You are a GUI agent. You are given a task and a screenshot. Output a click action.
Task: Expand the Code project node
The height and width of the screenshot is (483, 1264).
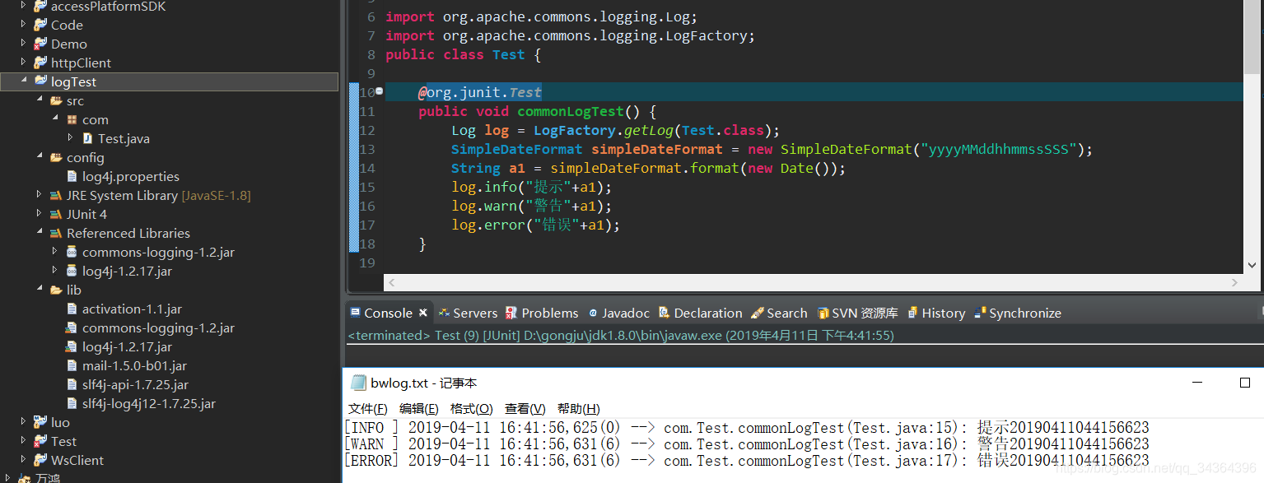coord(23,25)
